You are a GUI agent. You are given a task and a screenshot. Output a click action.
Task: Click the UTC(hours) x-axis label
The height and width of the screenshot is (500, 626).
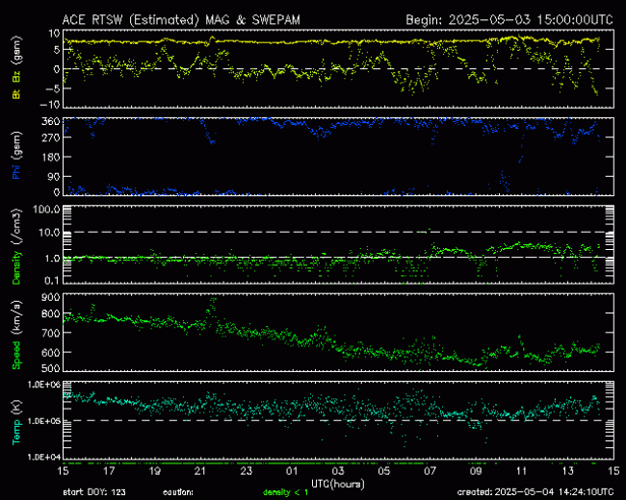point(338,484)
